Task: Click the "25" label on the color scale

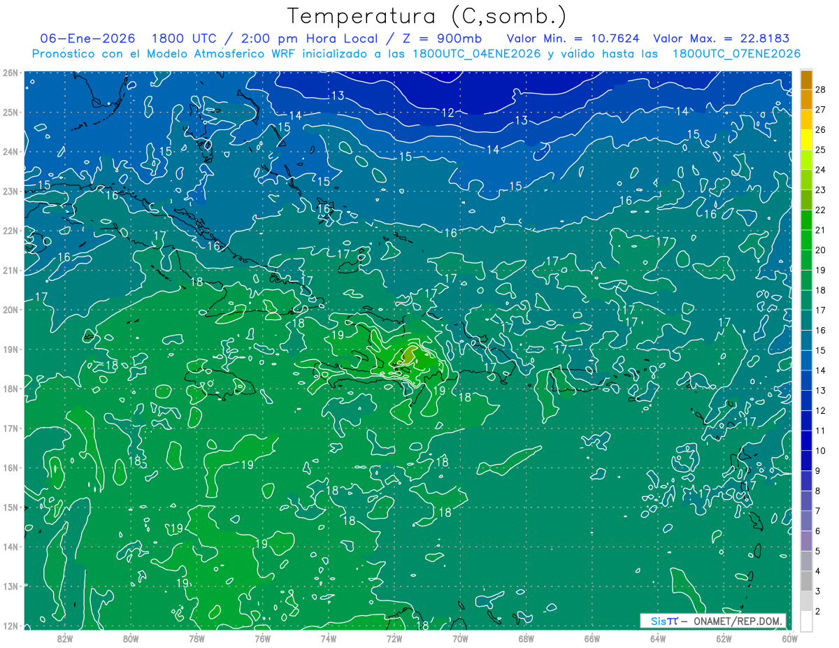Action: coord(821,150)
